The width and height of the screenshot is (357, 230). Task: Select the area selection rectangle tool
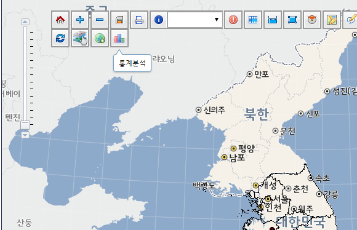[x=292, y=20]
